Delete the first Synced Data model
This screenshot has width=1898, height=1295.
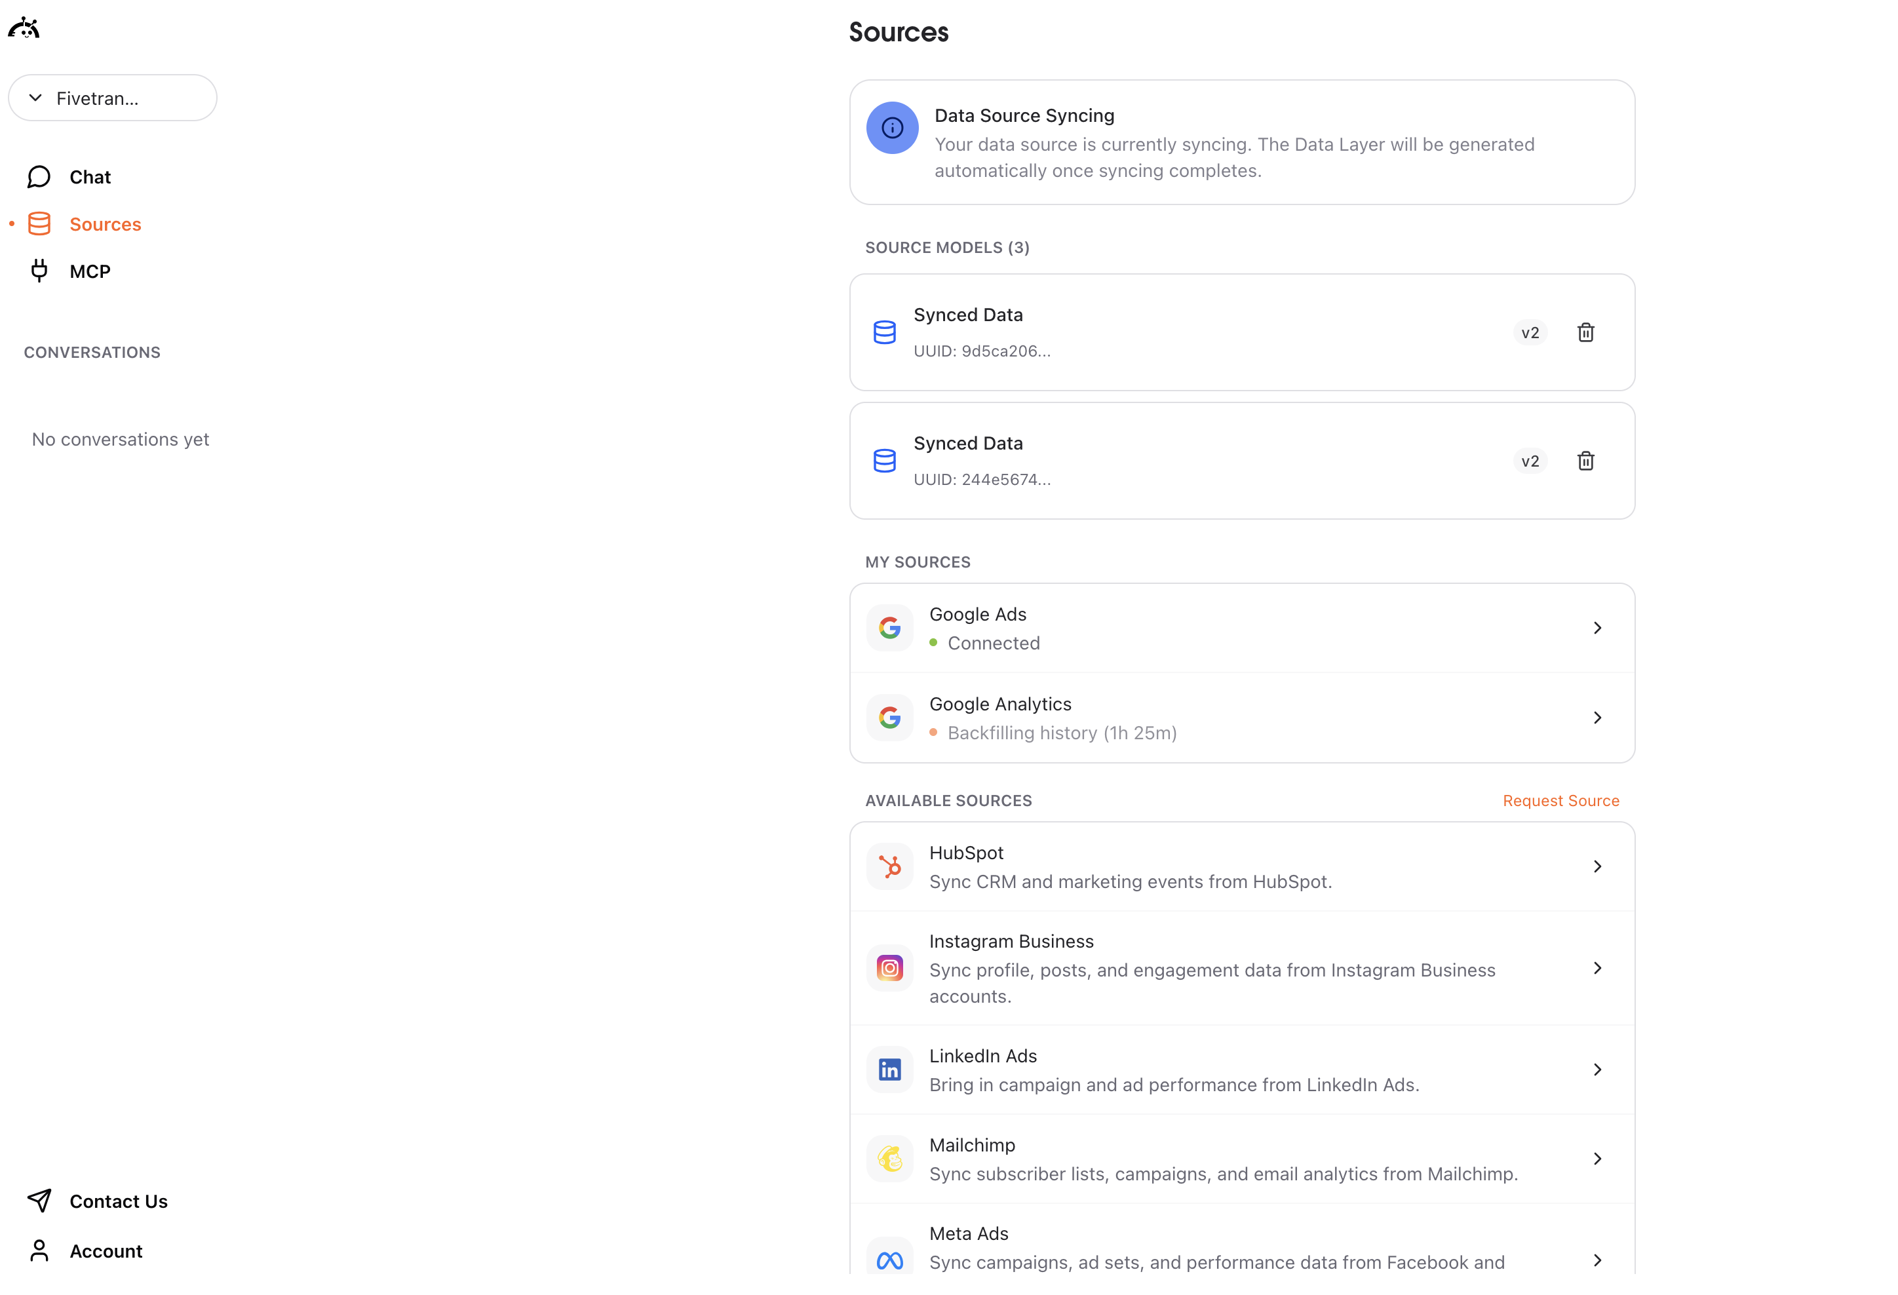[x=1585, y=332]
